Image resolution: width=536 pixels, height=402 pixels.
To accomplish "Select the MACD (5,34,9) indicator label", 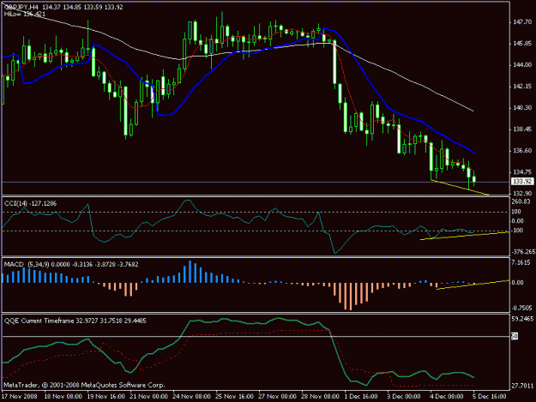I will point(71,264).
